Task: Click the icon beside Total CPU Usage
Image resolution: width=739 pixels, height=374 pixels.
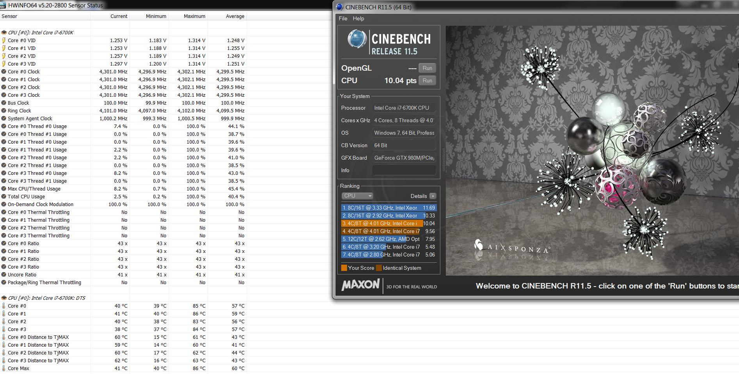Action: click(x=4, y=197)
